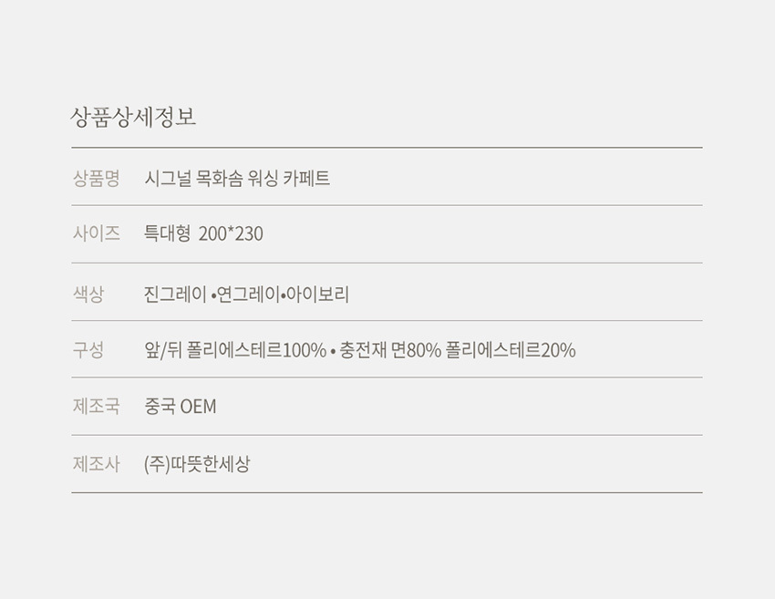Viewport: 775px width, 599px height.
Task: Click product name 시그널 목화솜 워싱 카페트
Action: point(237,179)
